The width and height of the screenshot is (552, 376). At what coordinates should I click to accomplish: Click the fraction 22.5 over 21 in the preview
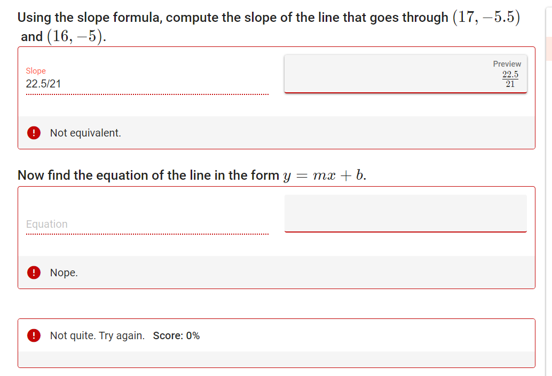click(510, 79)
